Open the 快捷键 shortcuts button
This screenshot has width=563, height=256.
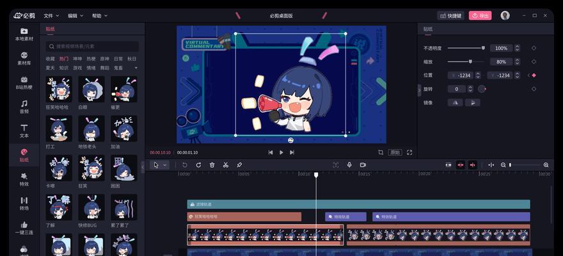450,16
